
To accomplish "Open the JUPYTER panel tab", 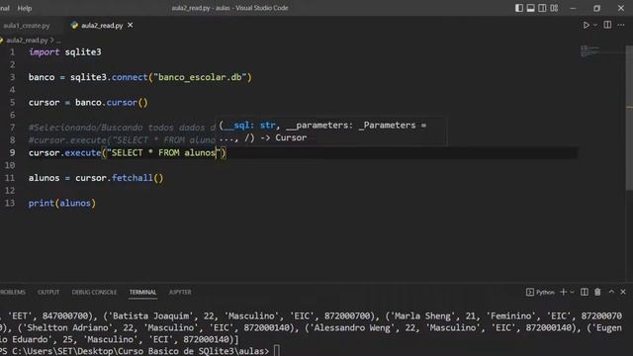I will pyautogui.click(x=180, y=292).
